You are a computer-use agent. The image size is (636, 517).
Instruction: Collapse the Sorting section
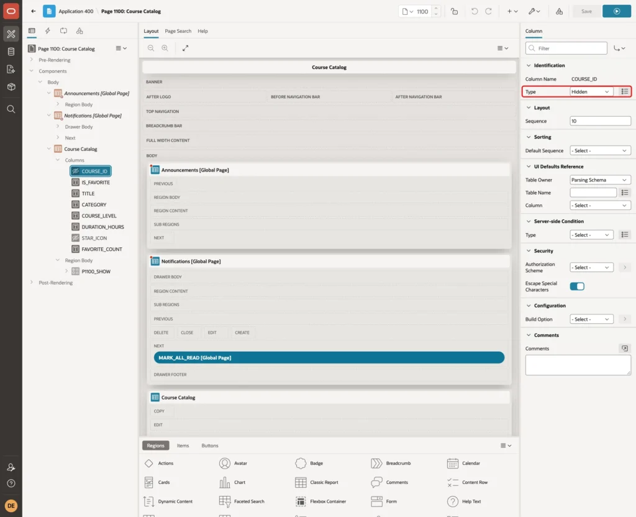click(x=528, y=137)
